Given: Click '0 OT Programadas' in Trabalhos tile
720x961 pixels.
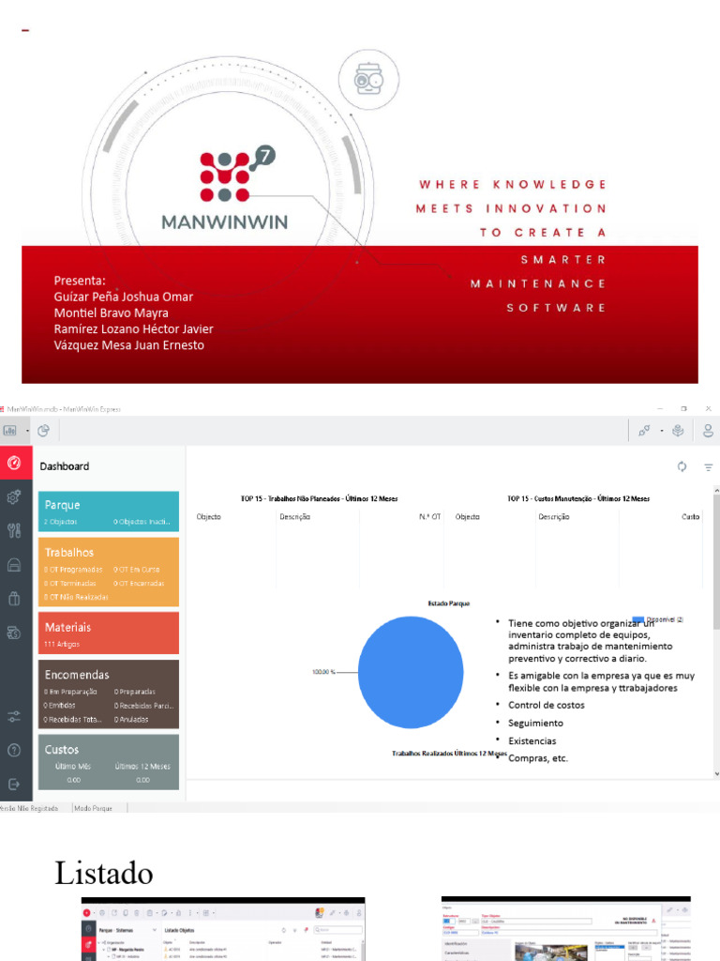Looking at the screenshot, I should 73,570.
